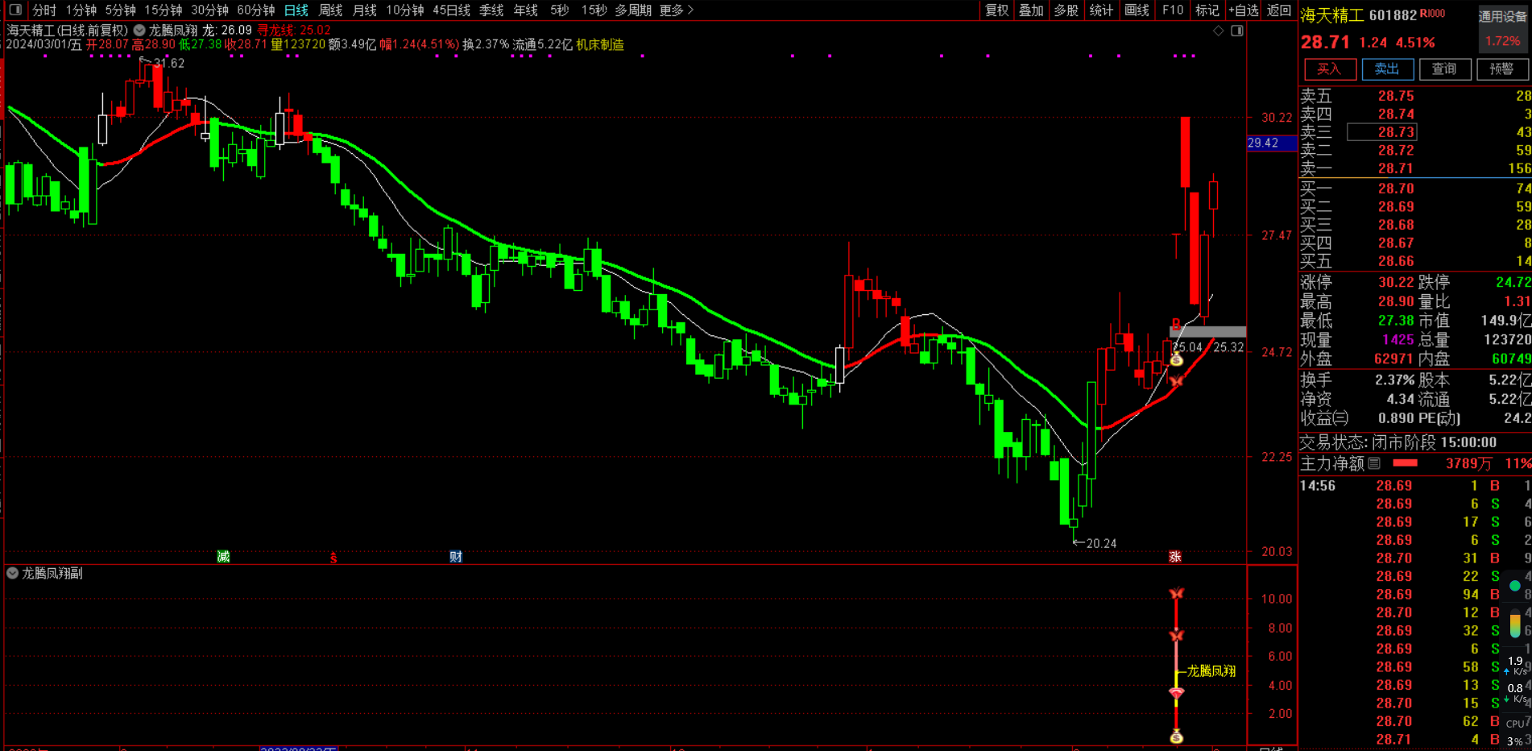Click the 查询 query button
Viewport: 1532px width, 751px height.
pos(1444,69)
